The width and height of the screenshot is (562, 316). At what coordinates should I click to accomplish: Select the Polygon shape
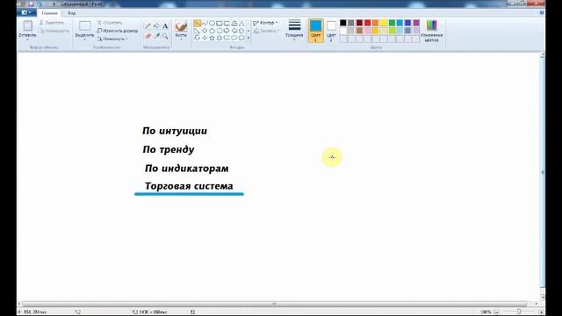[234, 24]
